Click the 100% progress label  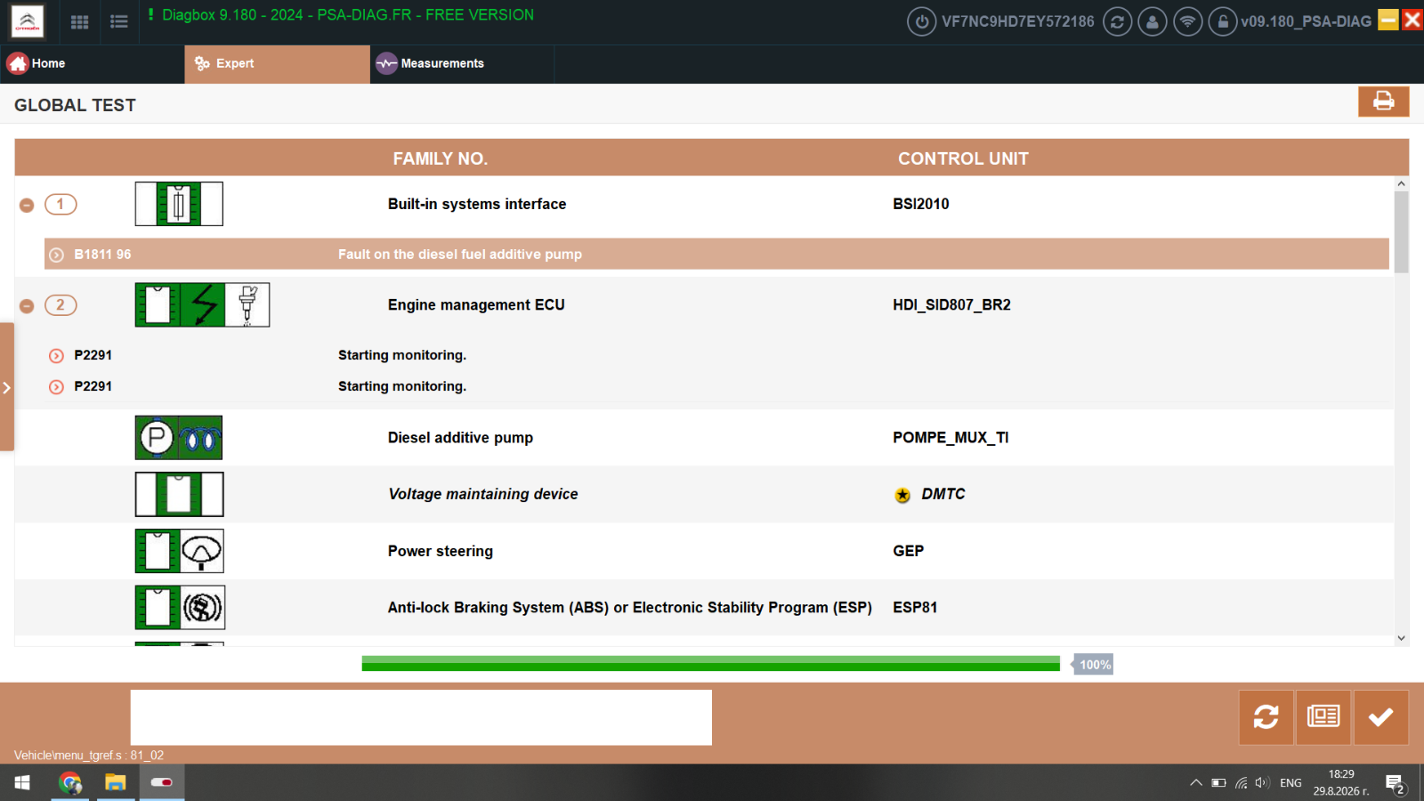pos(1095,665)
